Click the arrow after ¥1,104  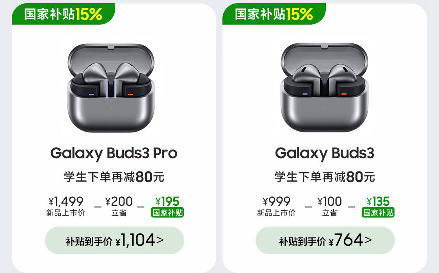pos(160,240)
